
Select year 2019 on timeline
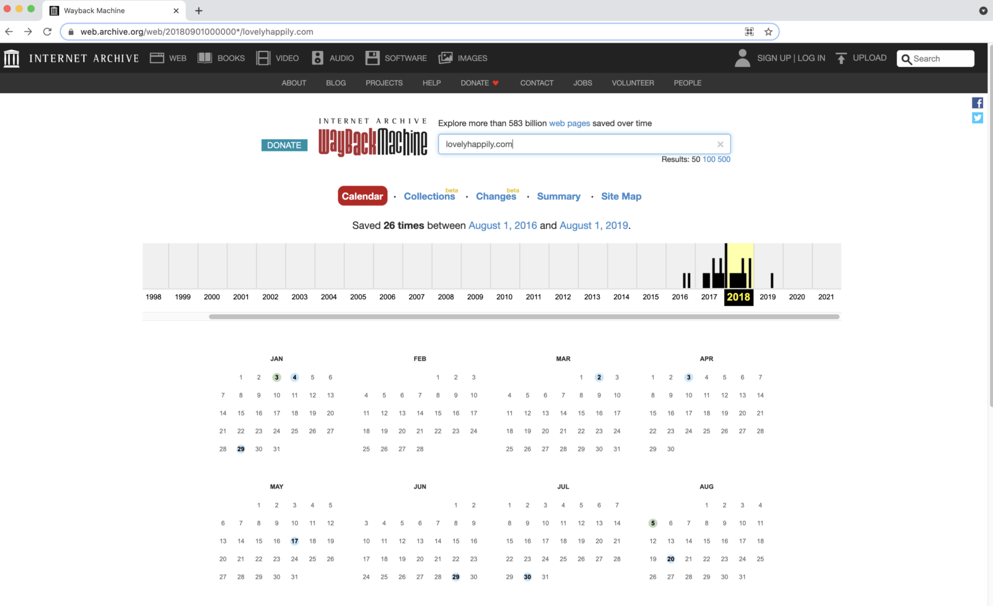[768, 297]
